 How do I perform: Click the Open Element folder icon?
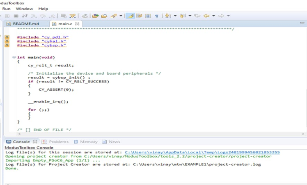point(104,16)
